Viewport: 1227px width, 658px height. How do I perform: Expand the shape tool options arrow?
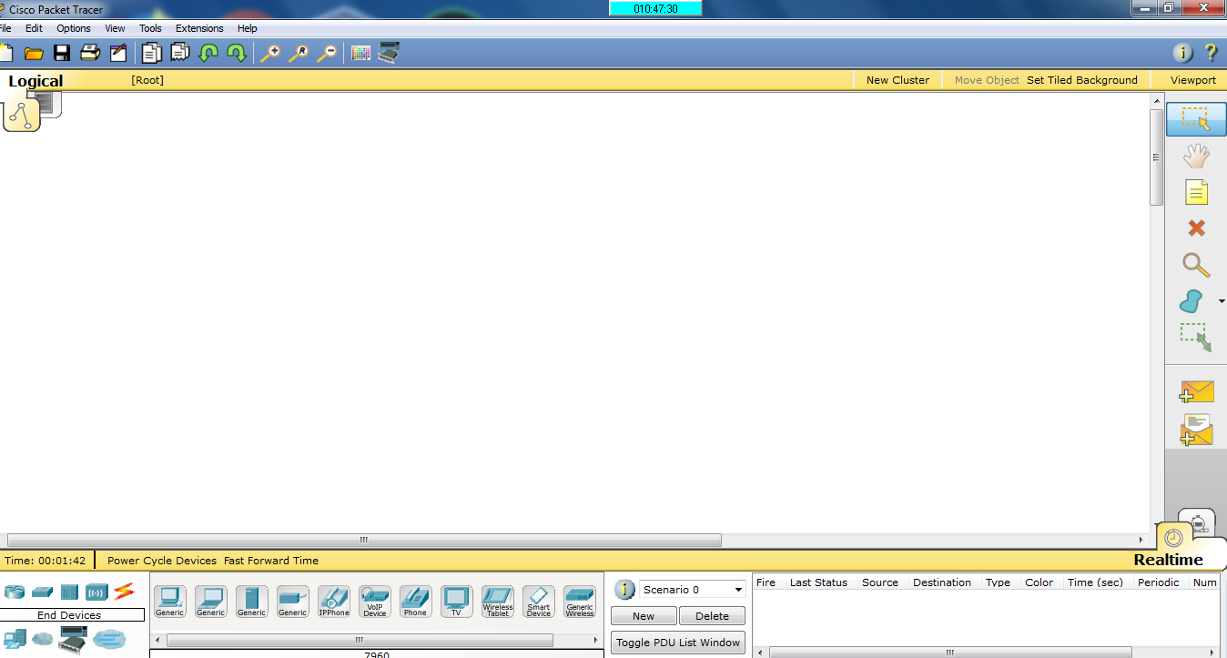1222,301
